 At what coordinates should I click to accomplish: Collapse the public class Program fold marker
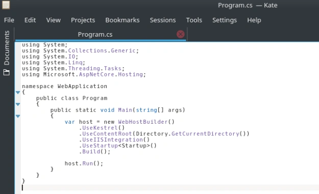tap(18, 104)
